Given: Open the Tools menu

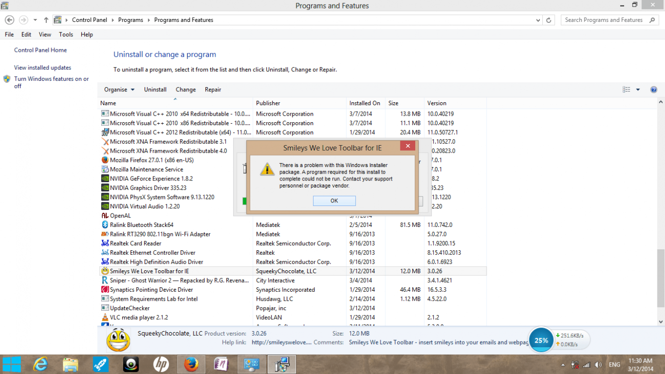Looking at the screenshot, I should click(66, 34).
